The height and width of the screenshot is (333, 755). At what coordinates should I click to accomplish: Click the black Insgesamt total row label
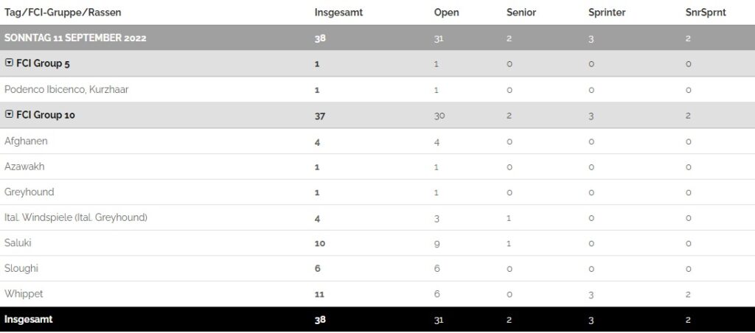click(x=28, y=319)
